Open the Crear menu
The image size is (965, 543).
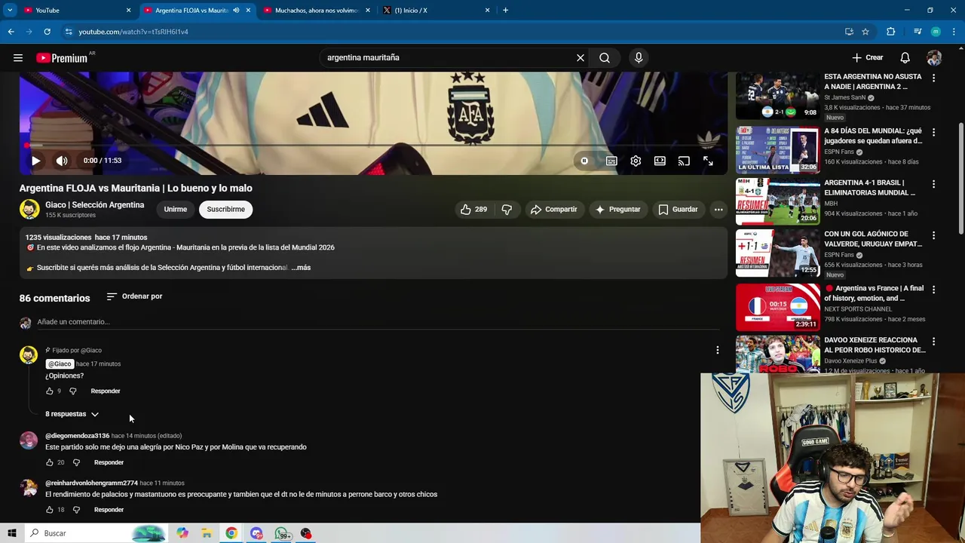(x=868, y=57)
